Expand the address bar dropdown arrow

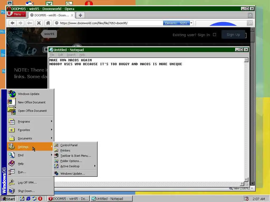[191, 23]
